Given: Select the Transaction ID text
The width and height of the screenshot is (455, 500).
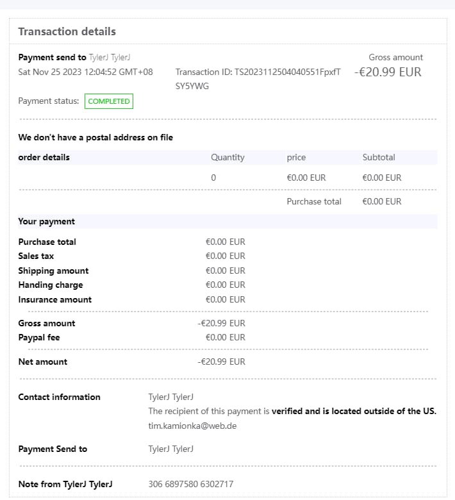Looking at the screenshot, I should pyautogui.click(x=258, y=72).
